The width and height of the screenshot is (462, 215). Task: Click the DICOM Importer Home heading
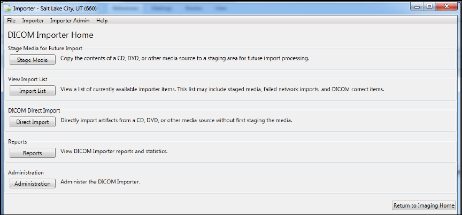51,35
